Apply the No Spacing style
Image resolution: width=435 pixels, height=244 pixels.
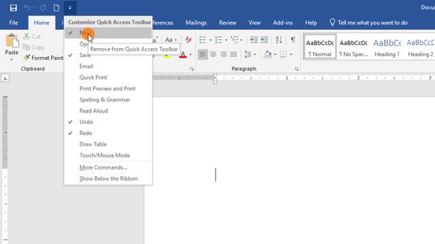click(x=353, y=47)
